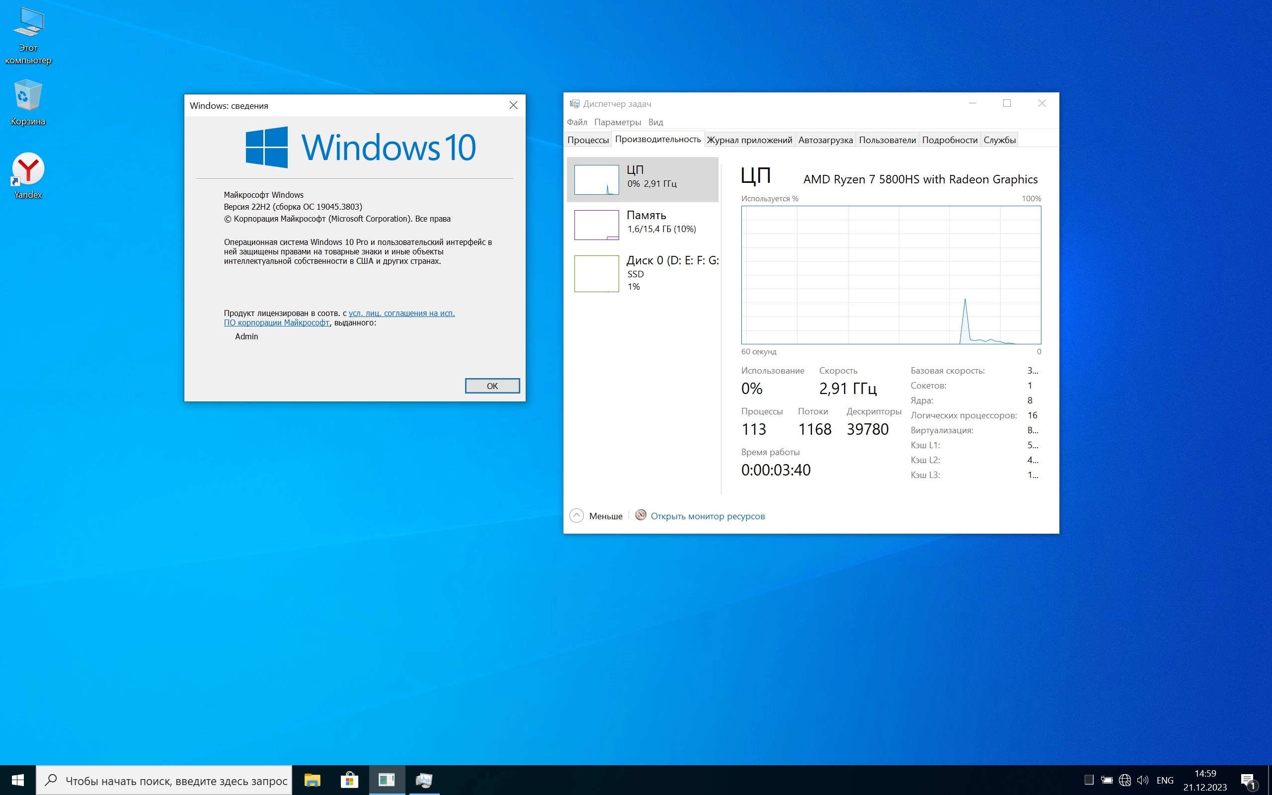
Task: Open File Explorer from the taskbar
Action: (312, 780)
